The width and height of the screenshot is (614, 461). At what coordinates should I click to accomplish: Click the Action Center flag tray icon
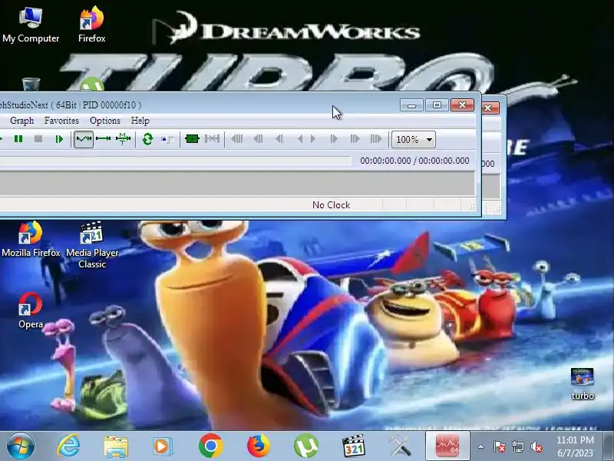(x=500, y=446)
